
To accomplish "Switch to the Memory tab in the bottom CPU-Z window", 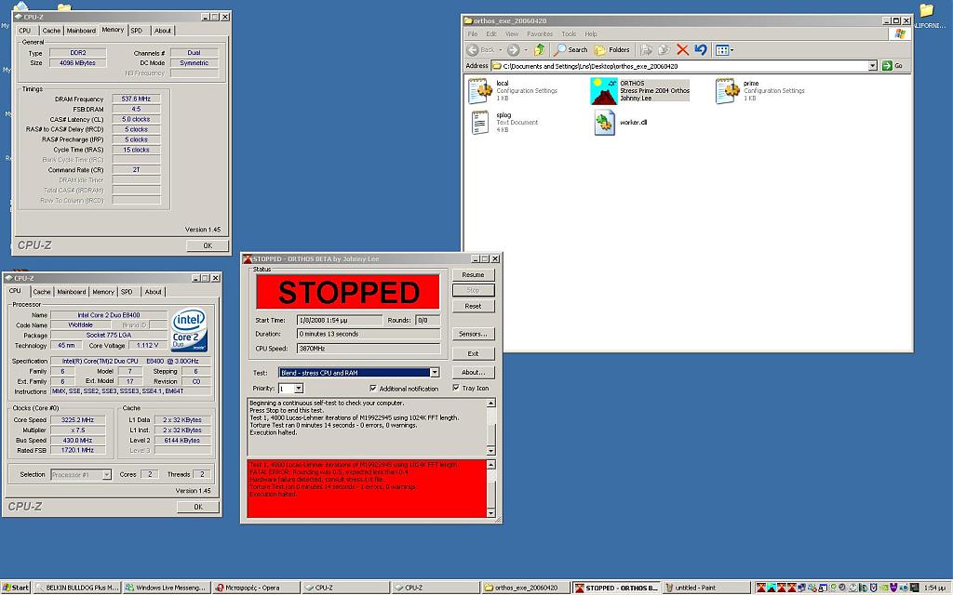I will click(x=103, y=292).
